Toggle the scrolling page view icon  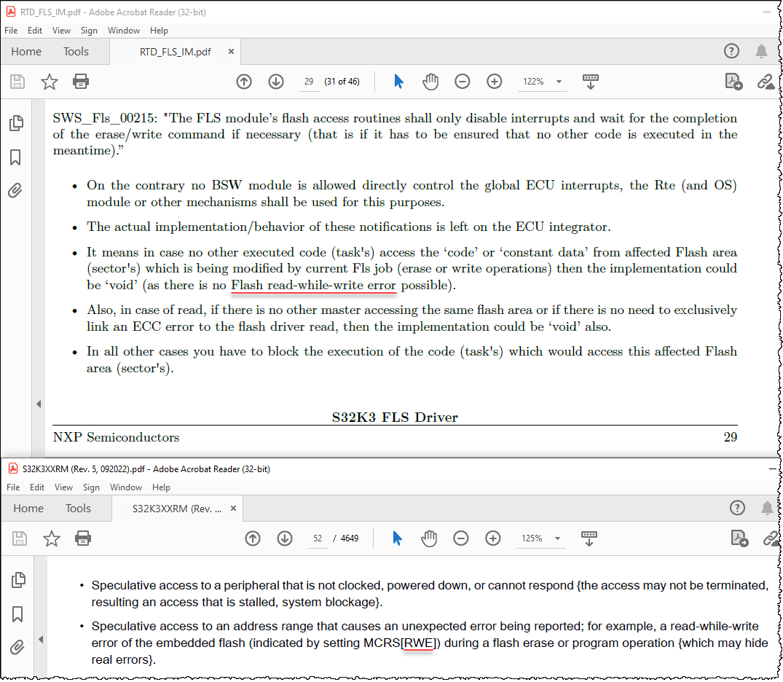590,82
